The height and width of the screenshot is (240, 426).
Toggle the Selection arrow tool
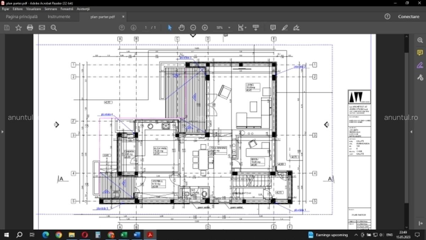point(170,27)
